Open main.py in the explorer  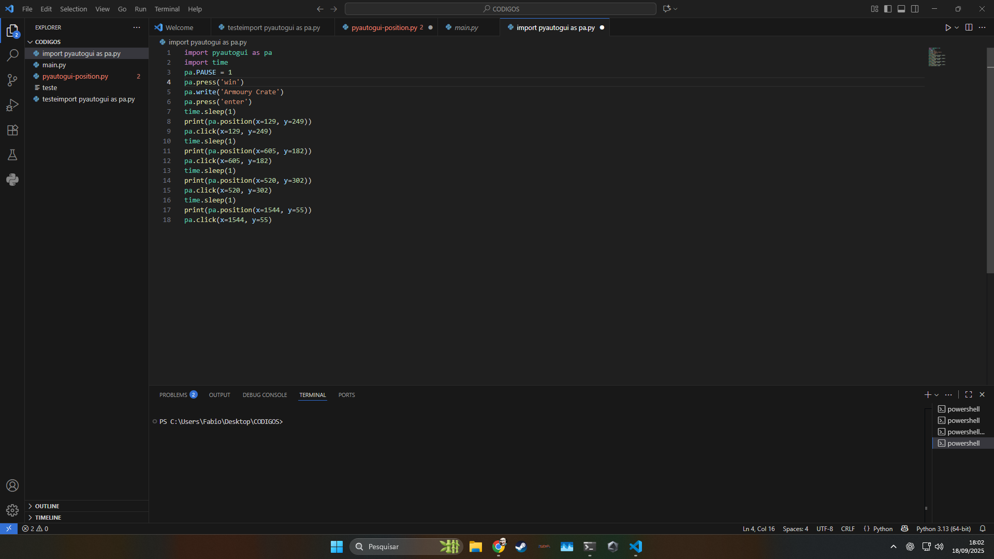pyautogui.click(x=86, y=65)
